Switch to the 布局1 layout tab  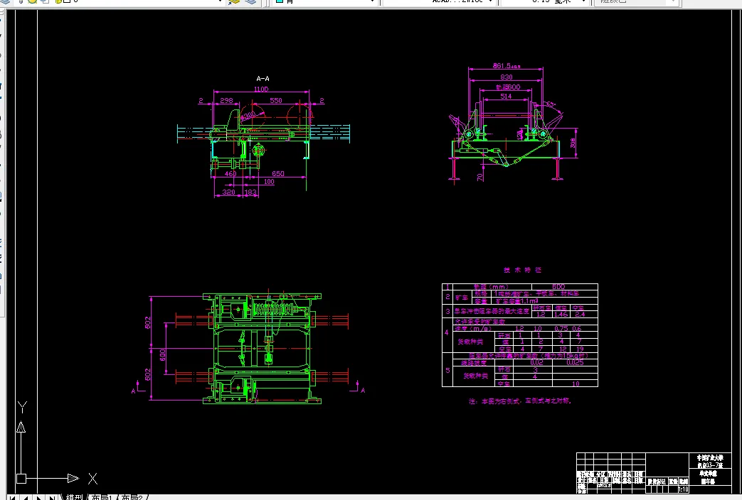coord(102,497)
